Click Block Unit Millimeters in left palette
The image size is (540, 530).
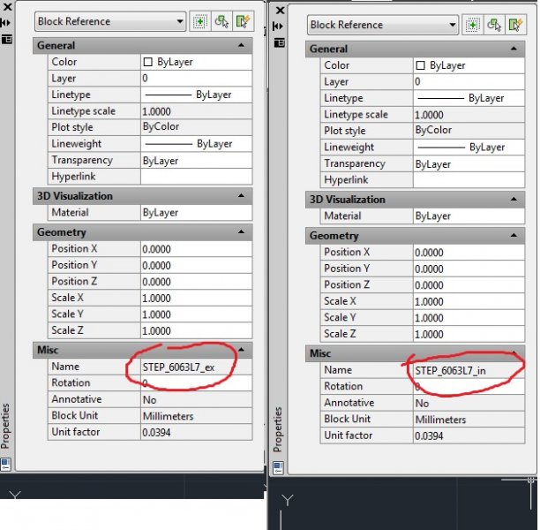197,415
